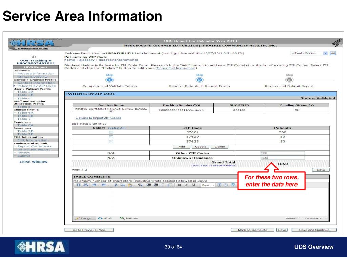The image size is (347, 260).
Task: Click the Outdent icon in the toolbar
Action: [148, 185]
